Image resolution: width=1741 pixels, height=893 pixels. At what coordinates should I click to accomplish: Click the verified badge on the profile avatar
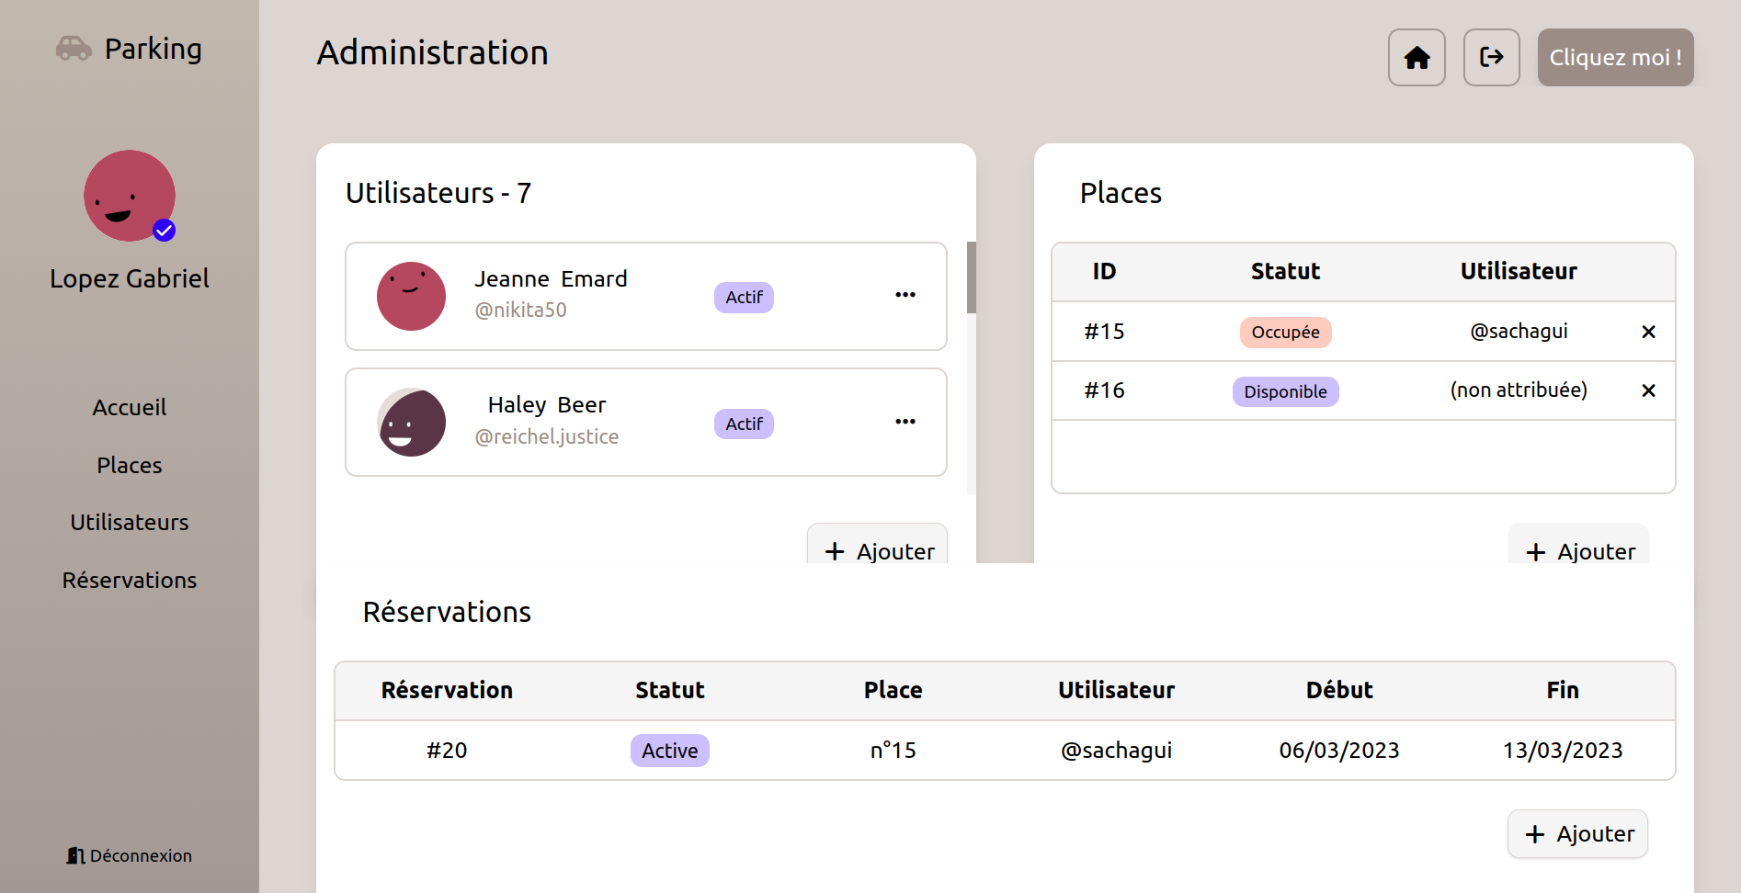point(165,231)
